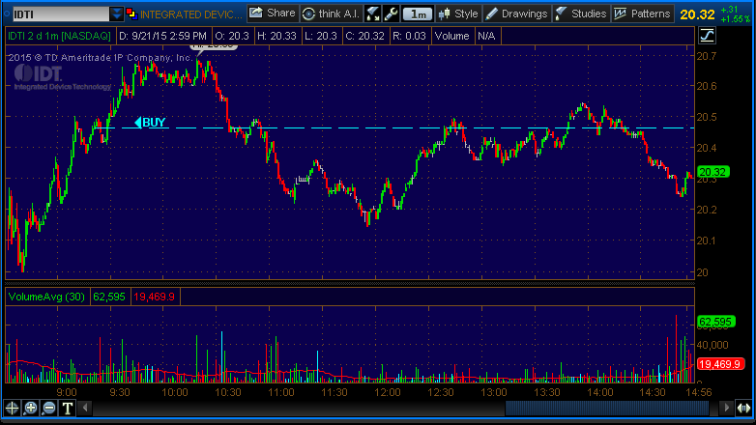Zoom in on the chart
Screen dimensions: 756x425
point(31,408)
